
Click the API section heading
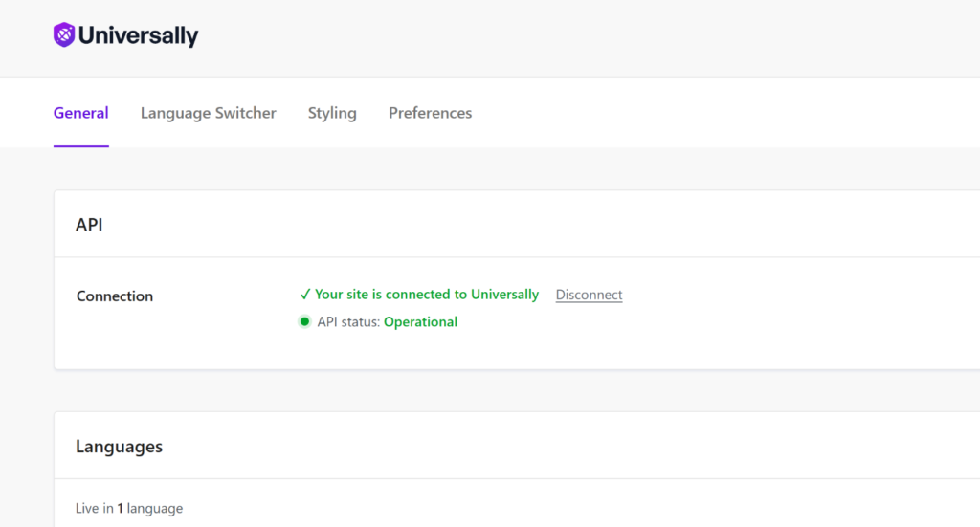89,225
